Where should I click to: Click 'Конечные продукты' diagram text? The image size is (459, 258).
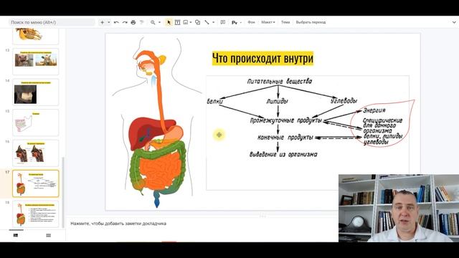tap(285, 138)
